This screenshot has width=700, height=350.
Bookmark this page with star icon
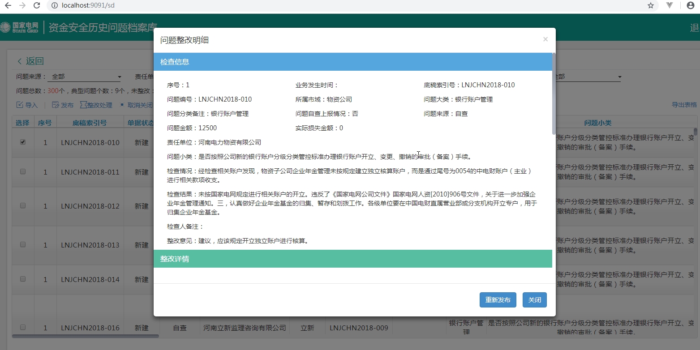pos(651,6)
